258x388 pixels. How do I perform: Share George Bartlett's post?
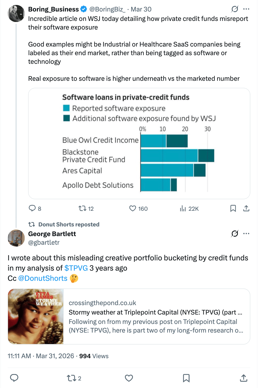(243, 378)
